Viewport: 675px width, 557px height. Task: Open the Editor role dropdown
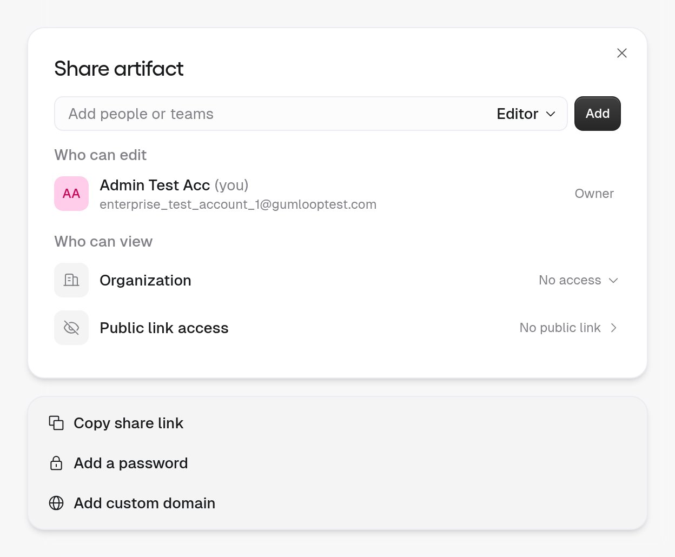click(x=526, y=114)
